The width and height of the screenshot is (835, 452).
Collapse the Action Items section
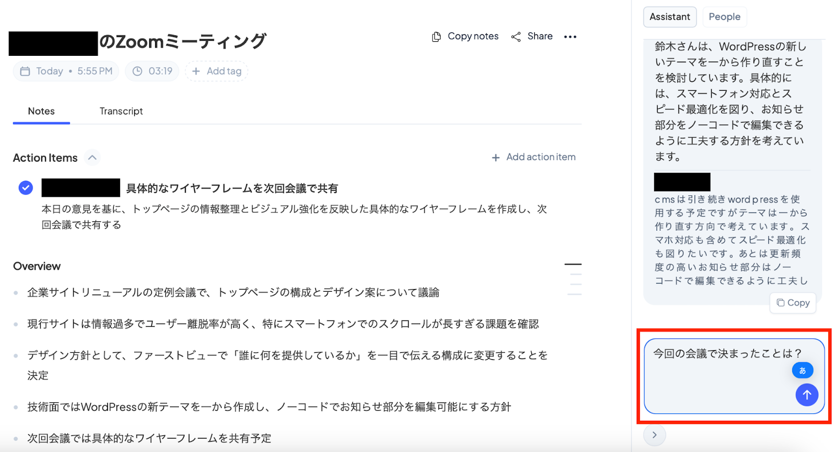coord(92,158)
